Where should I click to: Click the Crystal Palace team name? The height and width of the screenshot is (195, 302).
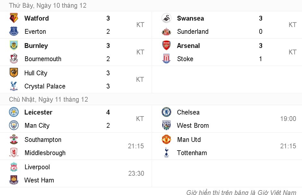pyautogui.click(x=45, y=86)
